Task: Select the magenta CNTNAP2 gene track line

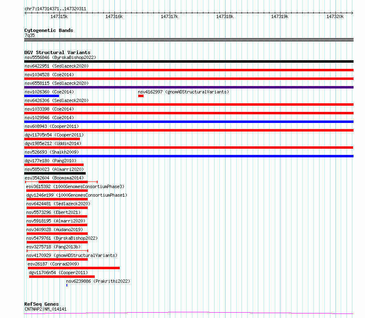Action: [189, 313]
